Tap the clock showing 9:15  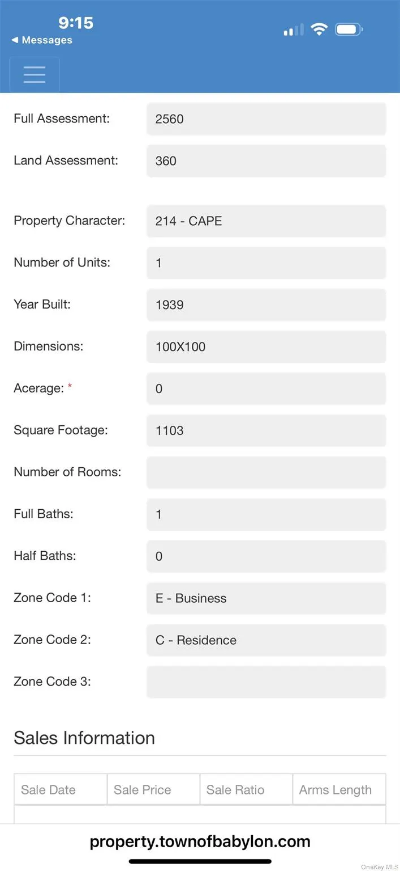pyautogui.click(x=76, y=23)
